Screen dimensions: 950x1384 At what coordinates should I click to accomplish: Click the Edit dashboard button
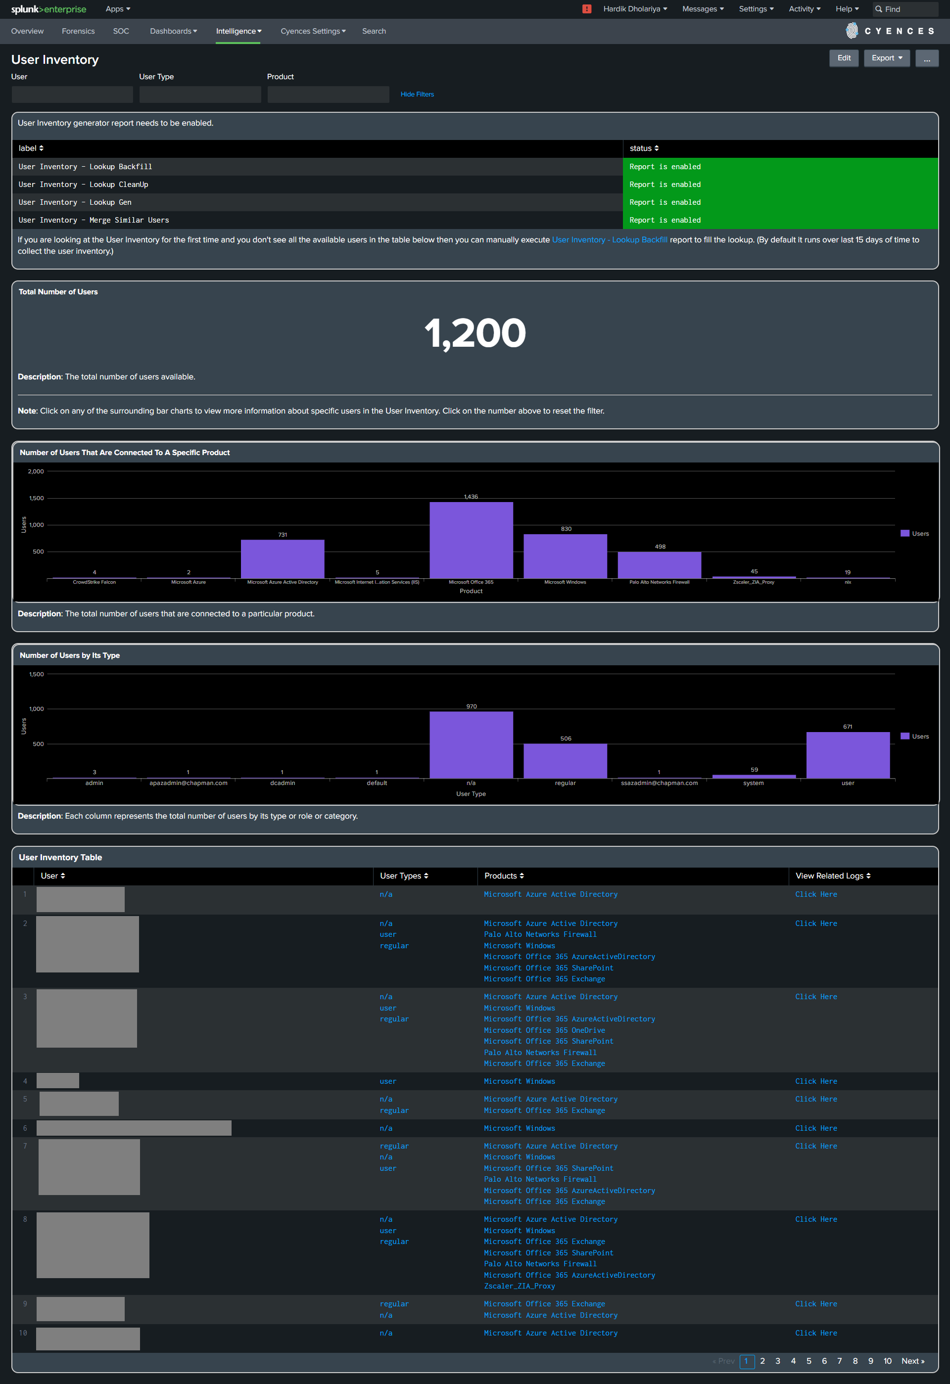point(844,58)
